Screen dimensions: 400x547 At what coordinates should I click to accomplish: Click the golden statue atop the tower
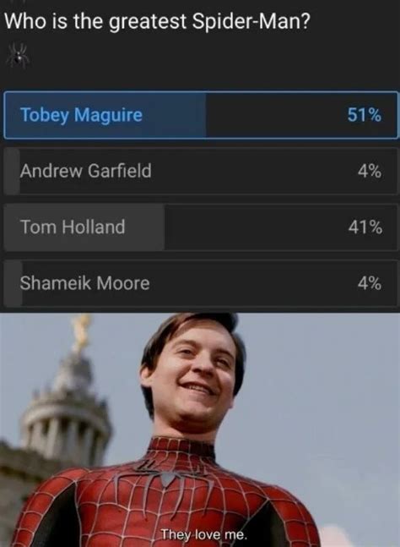(x=82, y=332)
